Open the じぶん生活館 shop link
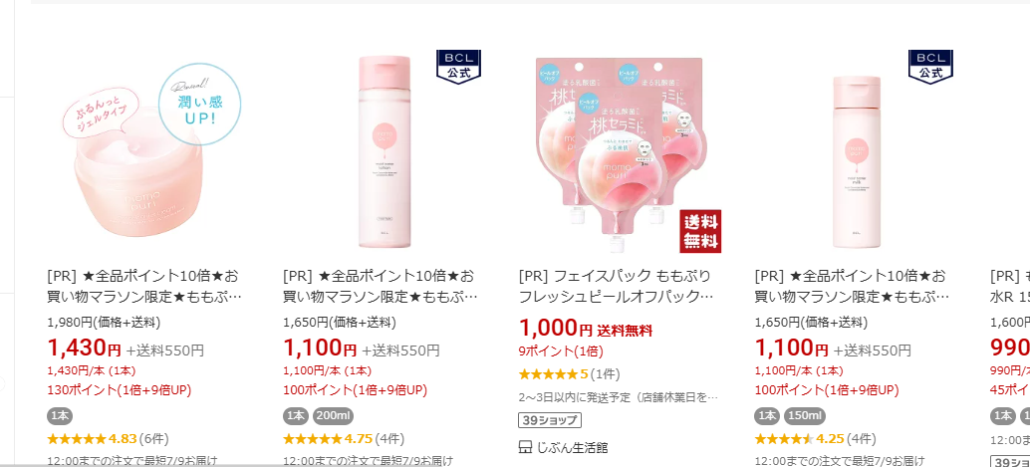The height and width of the screenshot is (467, 1030). (x=572, y=448)
